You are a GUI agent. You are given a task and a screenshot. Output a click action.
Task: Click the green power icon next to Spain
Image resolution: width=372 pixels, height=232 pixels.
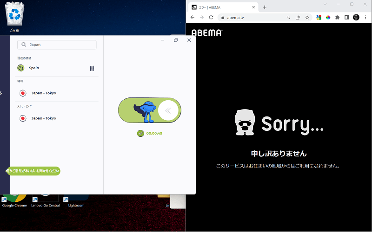tap(21, 68)
